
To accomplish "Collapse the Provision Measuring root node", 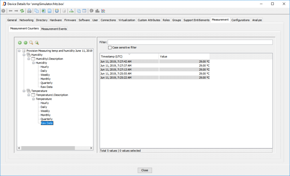I will pyautogui.click(x=19, y=51).
